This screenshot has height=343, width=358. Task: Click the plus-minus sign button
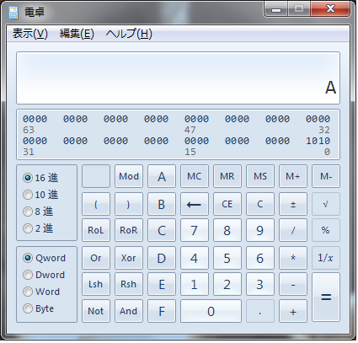(x=293, y=204)
